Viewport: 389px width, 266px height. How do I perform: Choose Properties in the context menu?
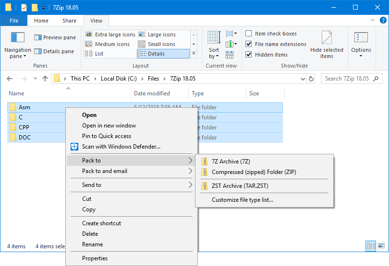pos(131,258)
